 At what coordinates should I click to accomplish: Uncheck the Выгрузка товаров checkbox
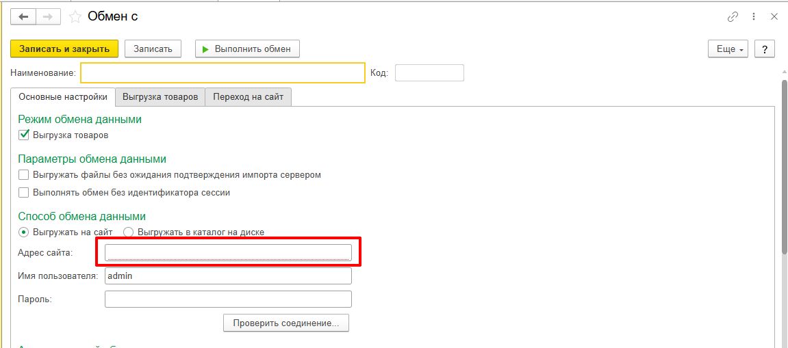[24, 135]
